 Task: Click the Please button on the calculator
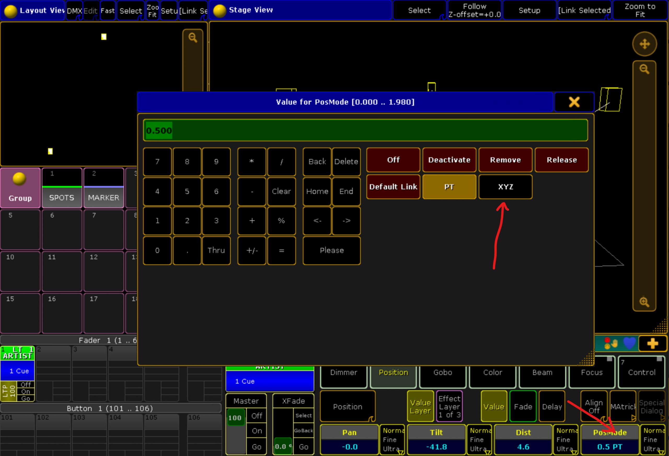point(332,250)
